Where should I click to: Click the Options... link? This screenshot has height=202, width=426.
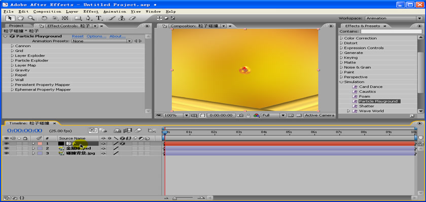point(96,36)
